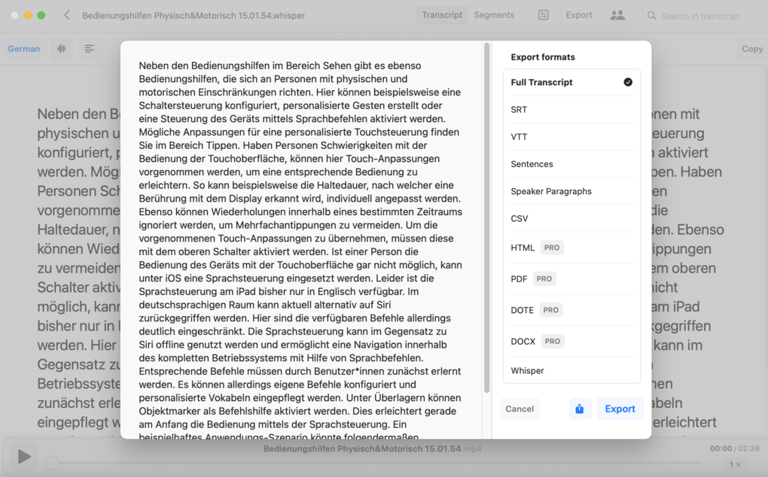Image resolution: width=768 pixels, height=477 pixels.
Task: Click the Search in transcript field
Action: (706, 16)
